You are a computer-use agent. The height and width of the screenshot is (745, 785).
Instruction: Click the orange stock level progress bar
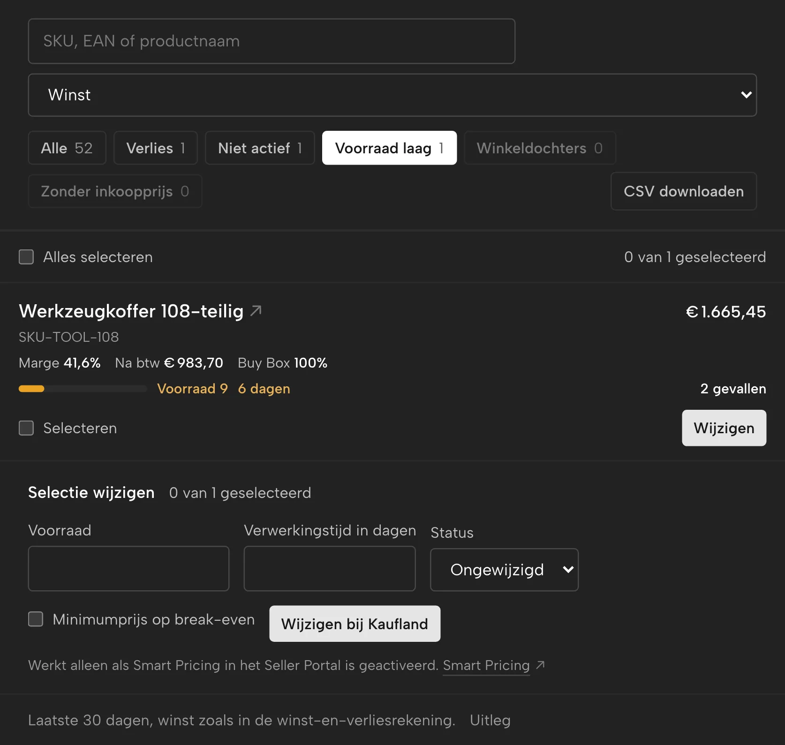pos(83,389)
